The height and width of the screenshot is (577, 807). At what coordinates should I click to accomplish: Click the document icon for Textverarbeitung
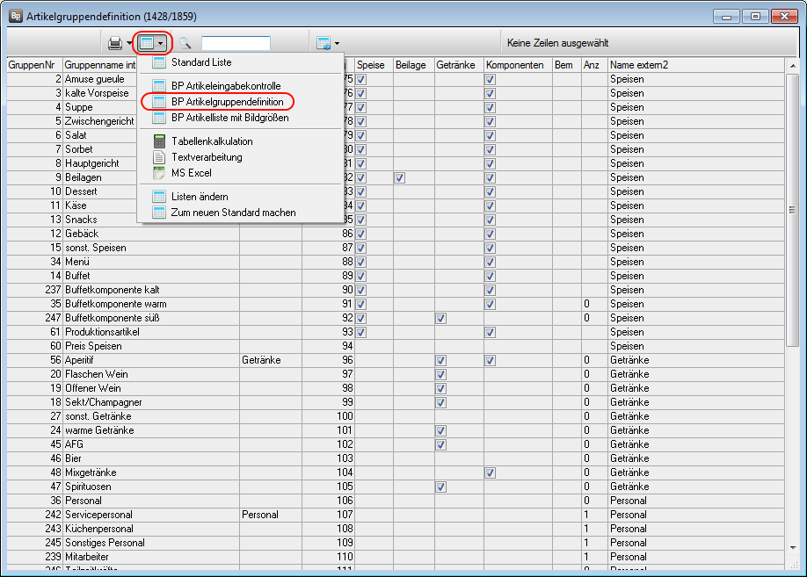159,157
